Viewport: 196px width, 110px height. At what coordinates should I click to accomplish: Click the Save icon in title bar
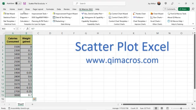24,3
